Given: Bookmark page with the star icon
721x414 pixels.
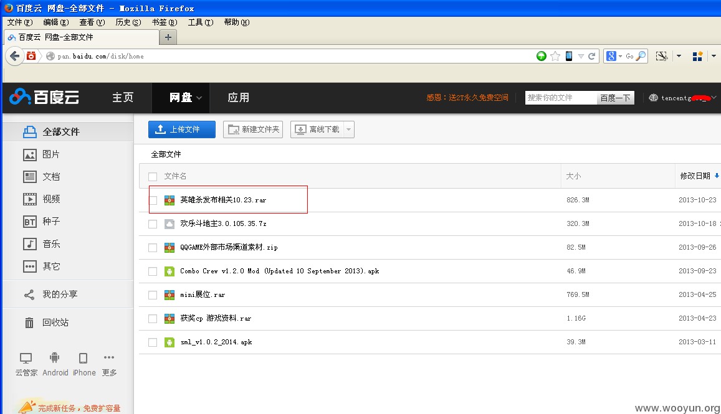Looking at the screenshot, I should coord(555,56).
